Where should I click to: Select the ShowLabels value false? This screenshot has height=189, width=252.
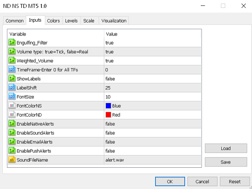[x=110, y=79]
